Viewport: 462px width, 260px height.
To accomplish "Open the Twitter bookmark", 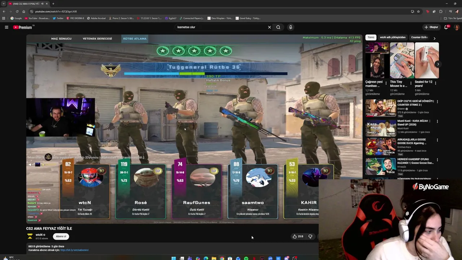I will (58, 18).
